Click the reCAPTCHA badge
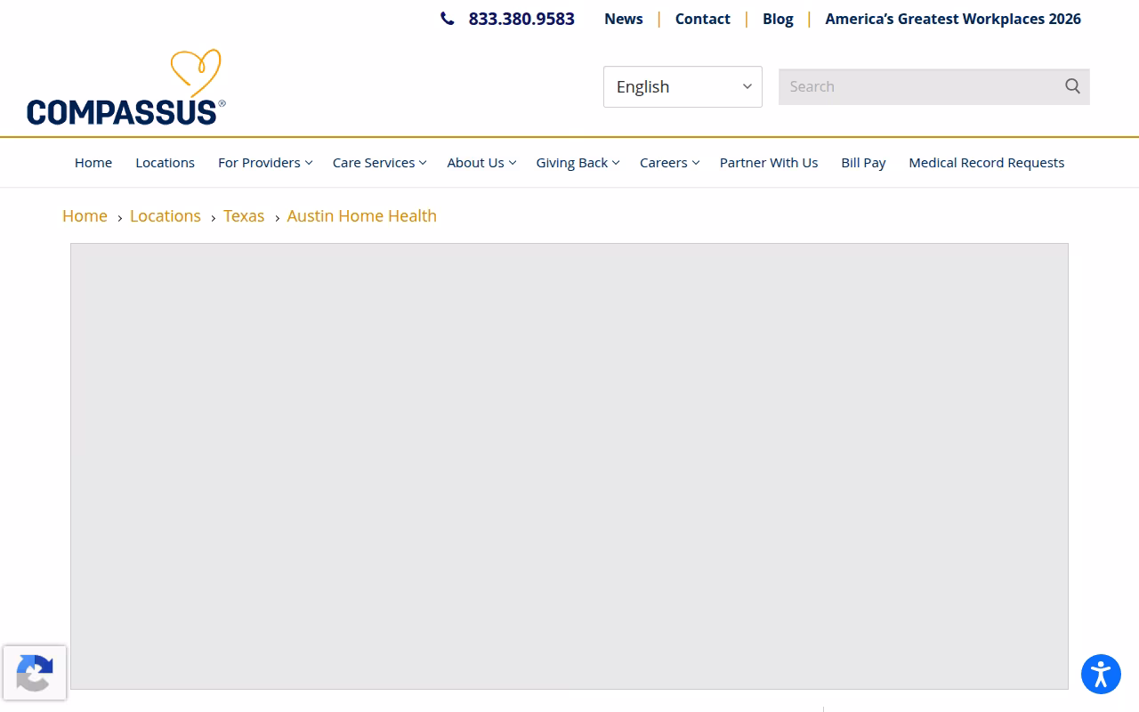1139x712 pixels. pyautogui.click(x=35, y=673)
